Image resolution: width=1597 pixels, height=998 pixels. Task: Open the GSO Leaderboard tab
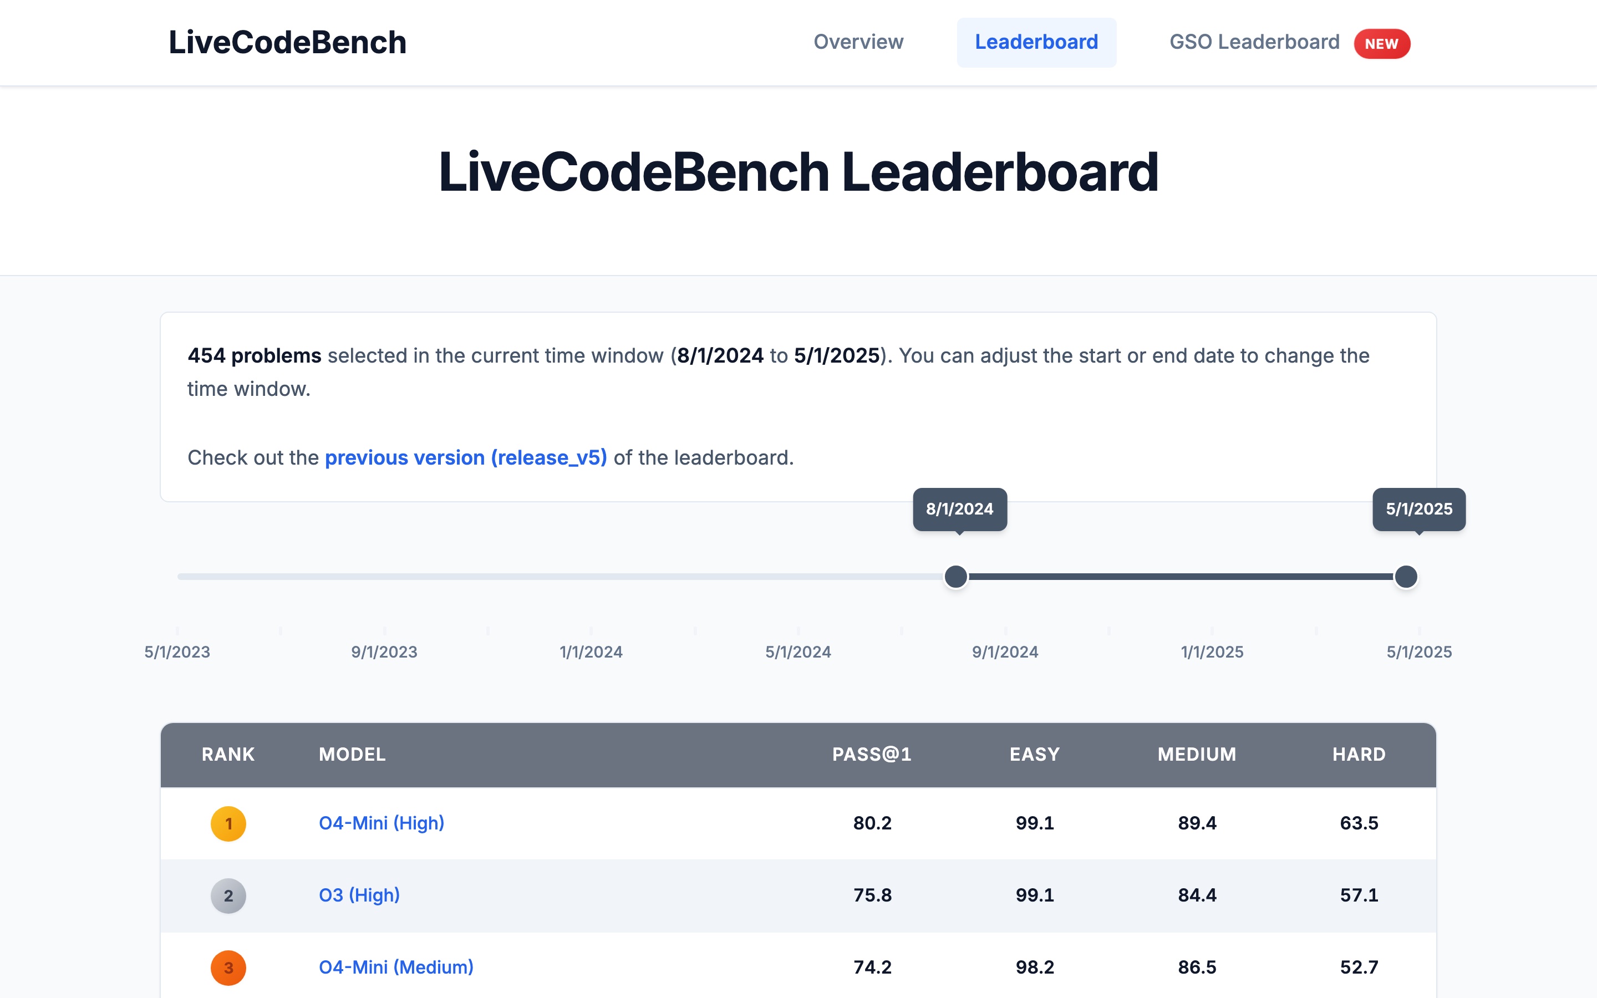(x=1254, y=42)
